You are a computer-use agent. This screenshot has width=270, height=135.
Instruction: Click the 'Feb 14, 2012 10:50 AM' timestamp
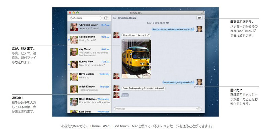pyautogui.click(x=158, y=23)
